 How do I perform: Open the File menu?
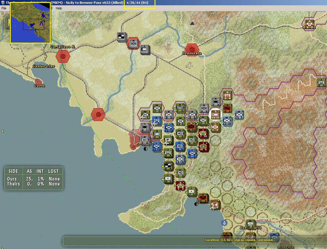coord(4,8)
